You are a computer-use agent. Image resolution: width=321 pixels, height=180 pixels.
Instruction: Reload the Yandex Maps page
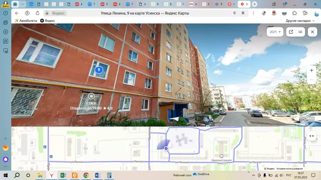tap(38, 13)
